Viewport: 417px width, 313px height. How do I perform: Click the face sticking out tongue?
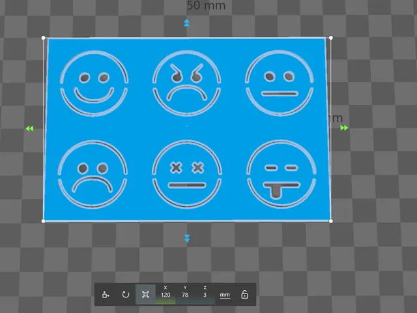click(281, 173)
